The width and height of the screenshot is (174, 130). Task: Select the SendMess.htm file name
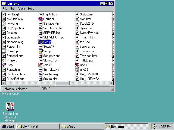coord(53,28)
